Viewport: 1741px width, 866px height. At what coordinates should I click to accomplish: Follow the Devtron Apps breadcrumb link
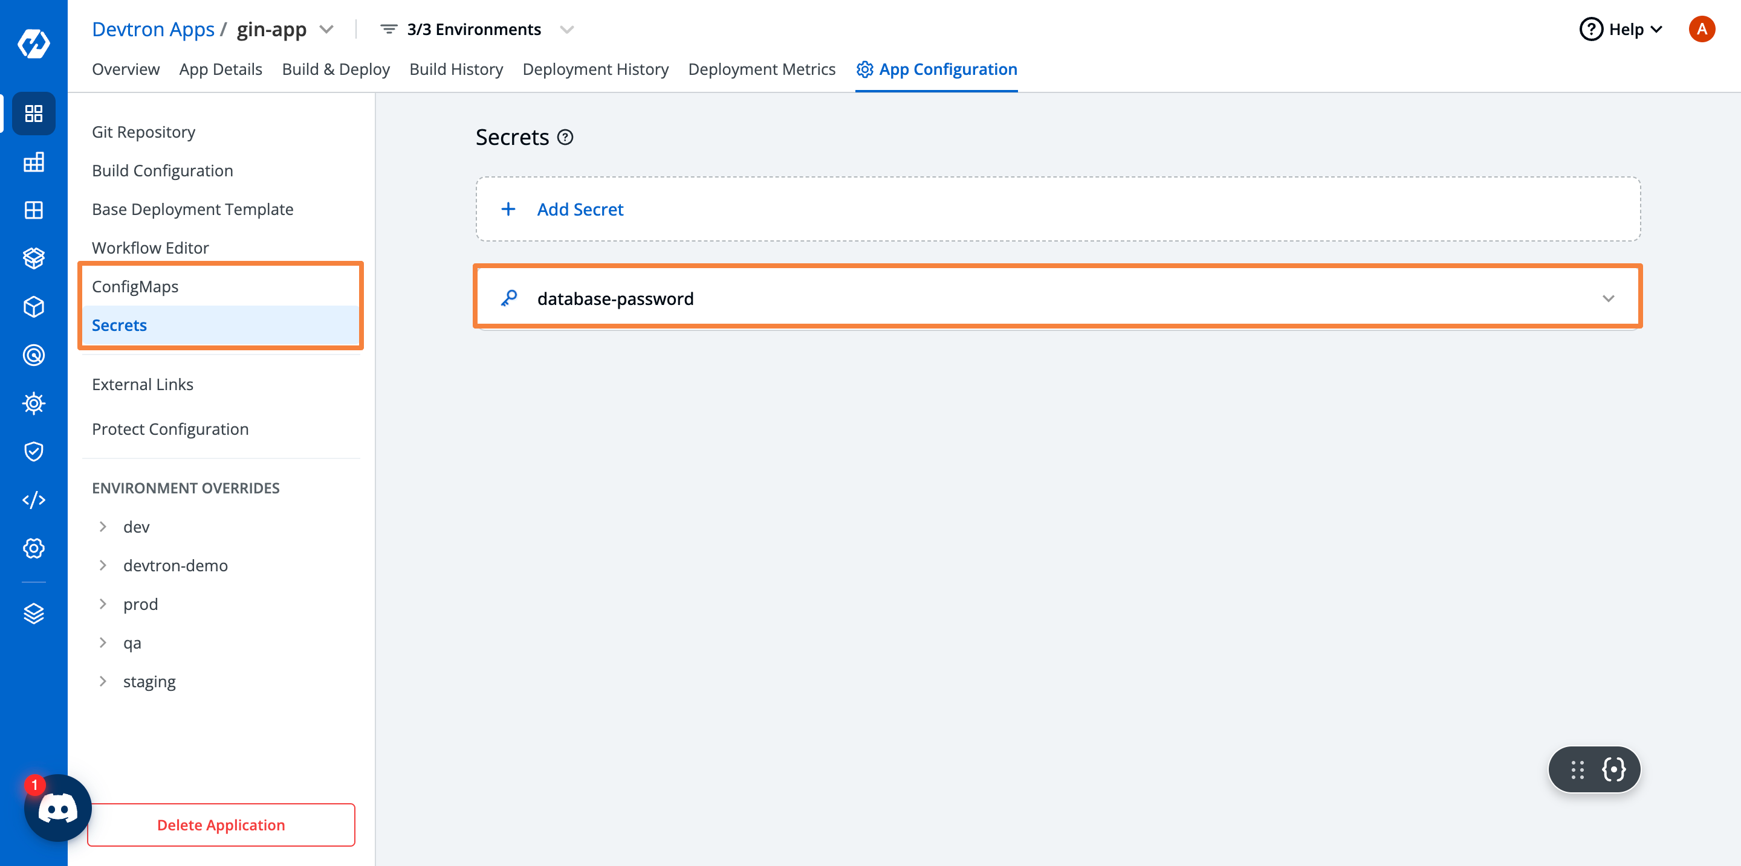(x=153, y=30)
